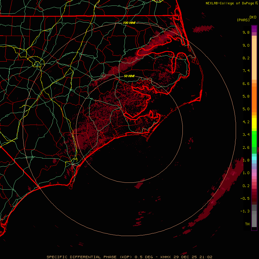
Task: Click the 1.0 value on the color scale
Action: (246, 173)
